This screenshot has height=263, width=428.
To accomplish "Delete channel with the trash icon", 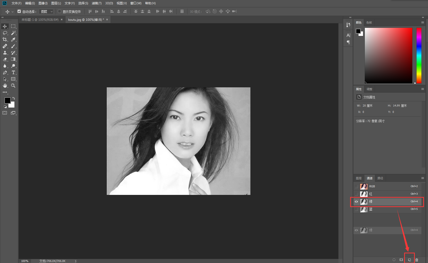I will [x=417, y=260].
